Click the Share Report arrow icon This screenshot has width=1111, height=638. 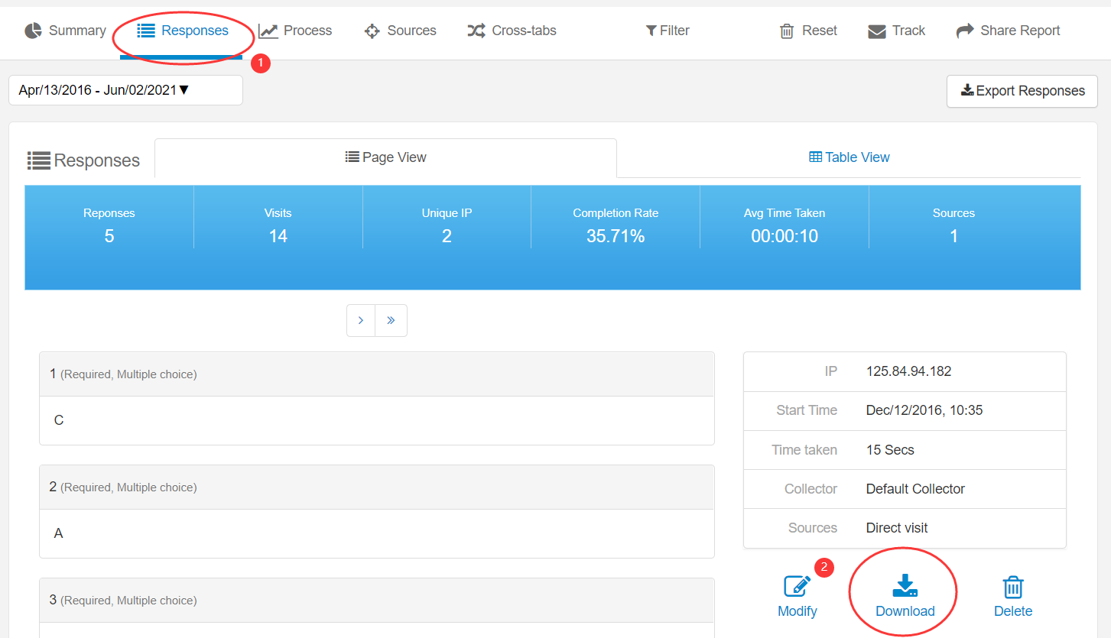(x=965, y=31)
